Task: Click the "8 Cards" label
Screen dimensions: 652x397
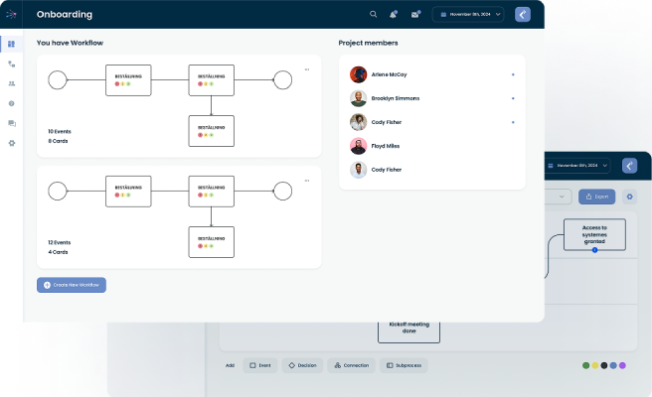Action: 58,141
